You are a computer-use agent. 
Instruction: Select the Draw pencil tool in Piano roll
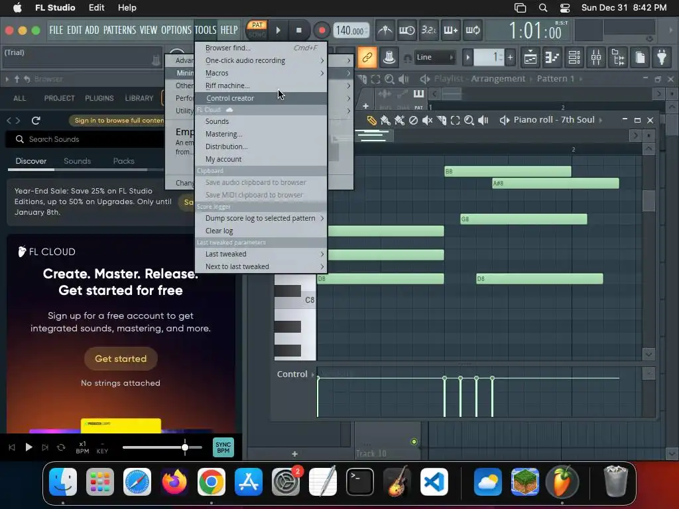click(x=371, y=121)
